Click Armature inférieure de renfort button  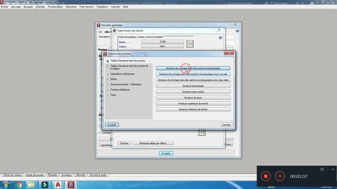(193, 110)
